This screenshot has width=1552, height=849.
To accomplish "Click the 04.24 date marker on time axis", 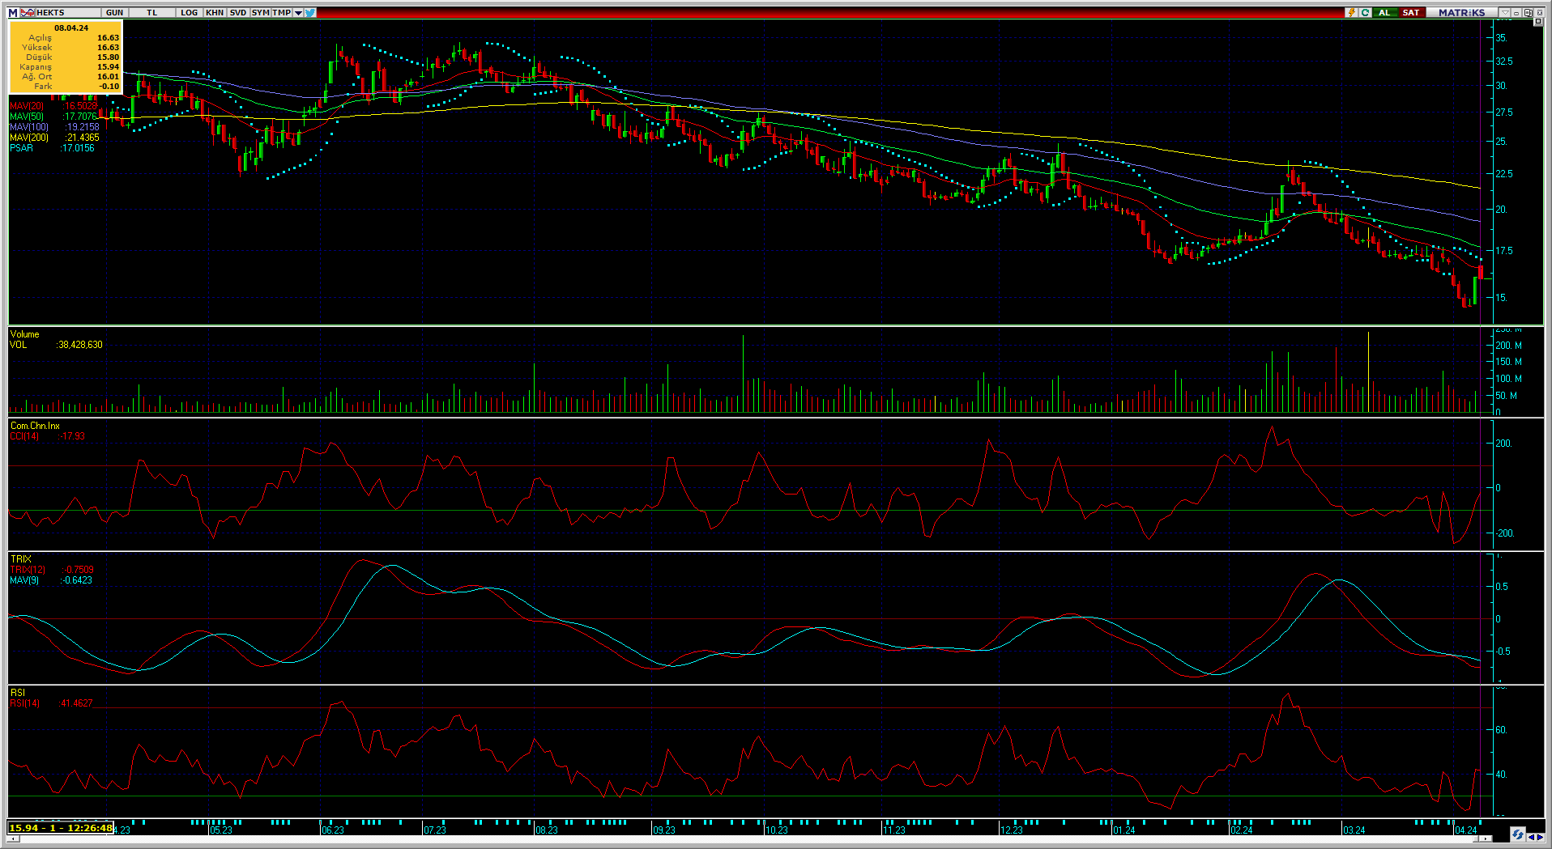I will click(x=1466, y=830).
